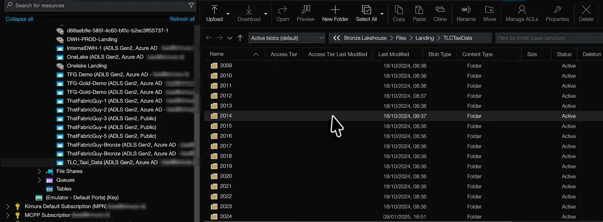Sort by the Name column header
The width and height of the screenshot is (603, 222).
click(x=234, y=54)
